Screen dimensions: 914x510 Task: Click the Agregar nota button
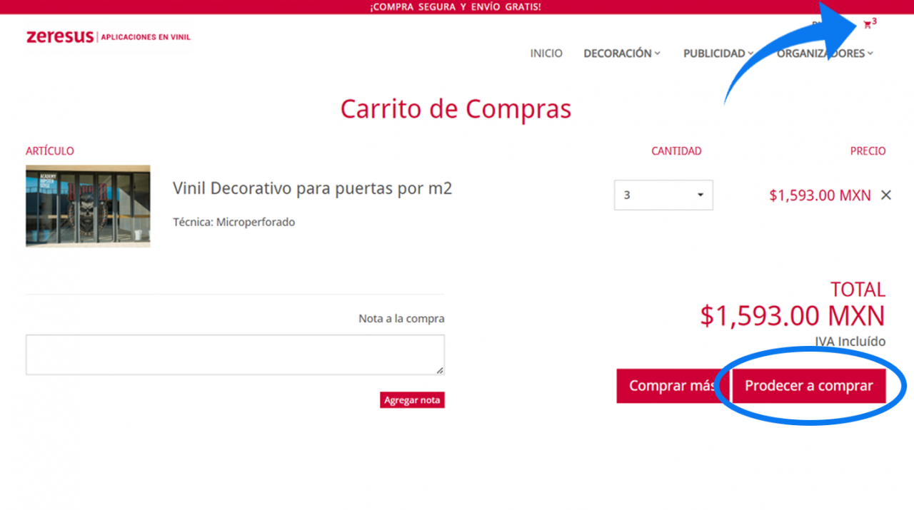[412, 400]
